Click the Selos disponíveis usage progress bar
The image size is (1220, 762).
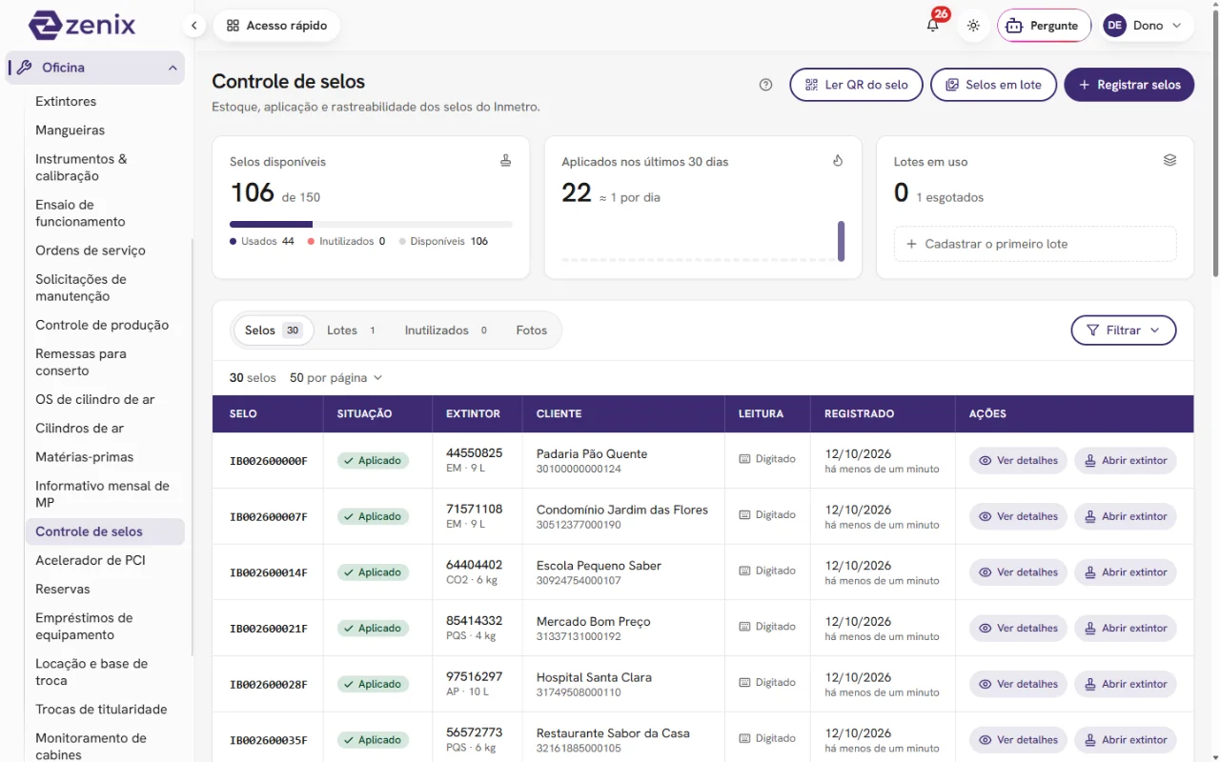371,224
